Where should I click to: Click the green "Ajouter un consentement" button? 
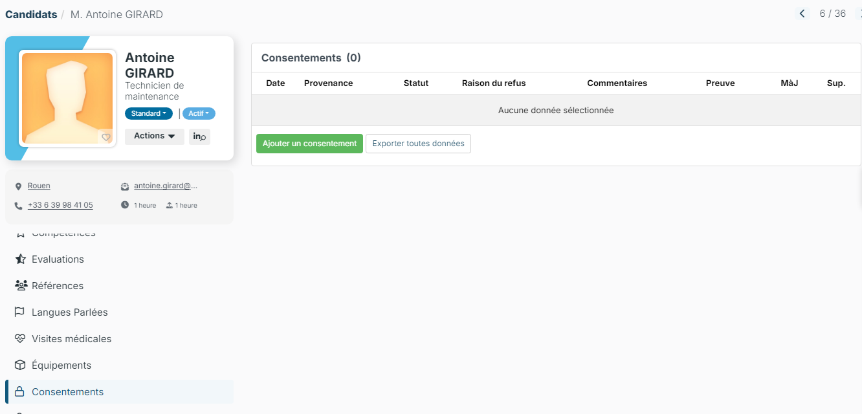point(309,144)
